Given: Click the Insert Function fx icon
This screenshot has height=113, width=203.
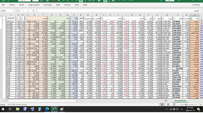Looking at the screenshot, I should tap(34, 11).
